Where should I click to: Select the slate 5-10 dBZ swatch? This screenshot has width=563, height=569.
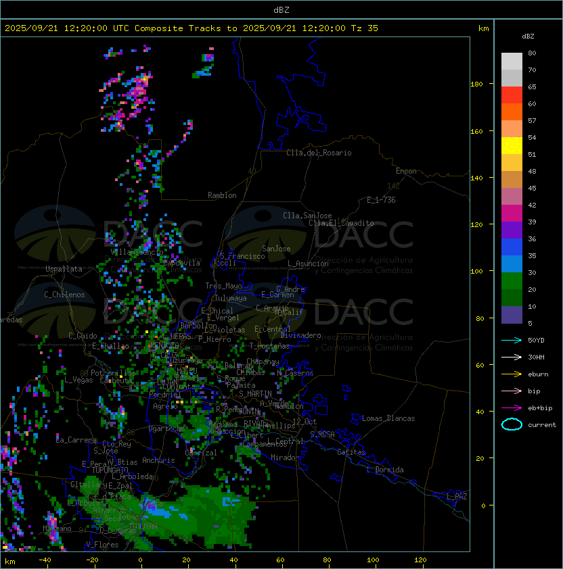click(512, 315)
